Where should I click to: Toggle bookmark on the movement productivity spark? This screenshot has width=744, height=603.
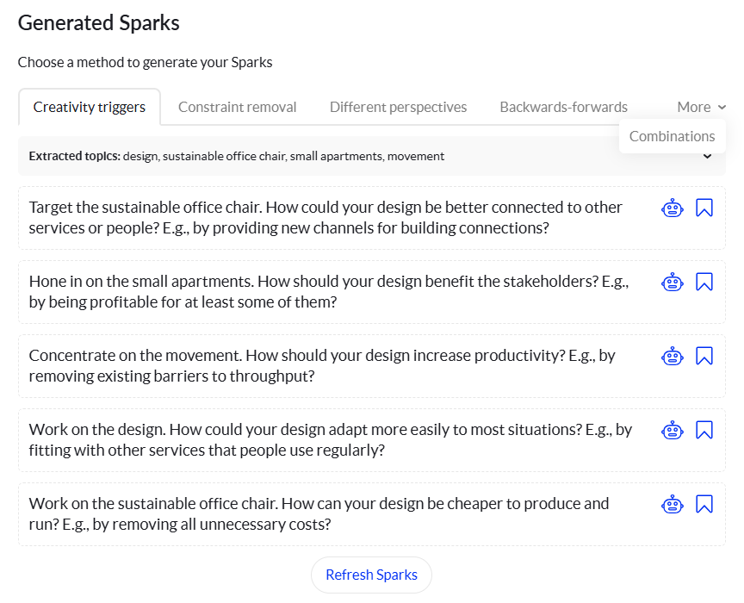(704, 356)
